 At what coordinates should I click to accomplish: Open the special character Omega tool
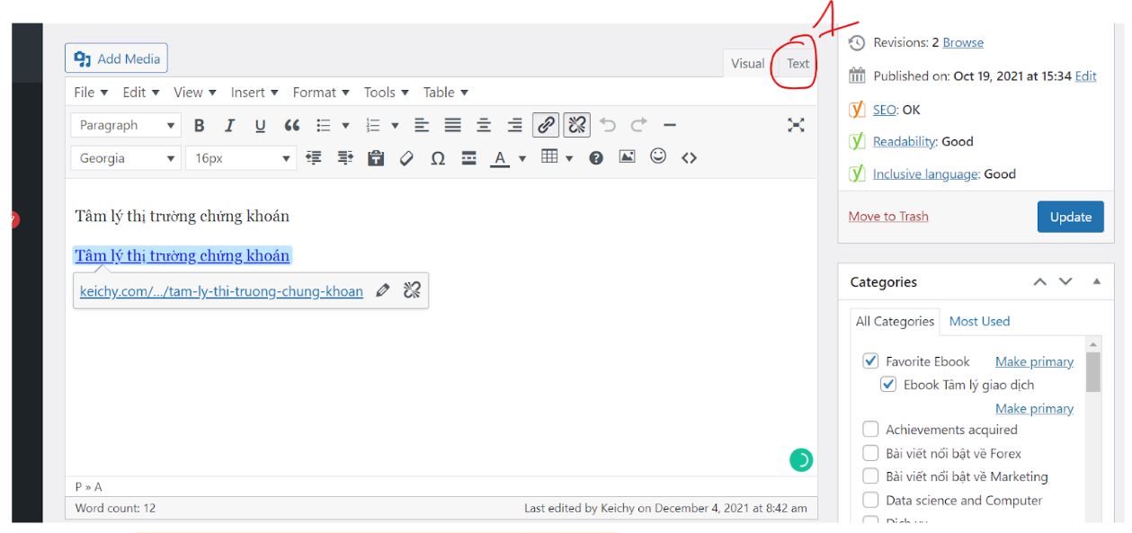(438, 159)
